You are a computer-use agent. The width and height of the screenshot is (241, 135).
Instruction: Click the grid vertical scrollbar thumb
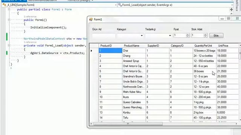(240, 53)
